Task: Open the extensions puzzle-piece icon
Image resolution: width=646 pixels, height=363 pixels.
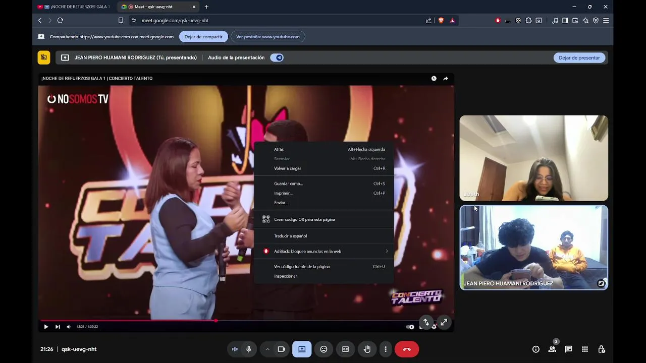Action: [x=528, y=20]
